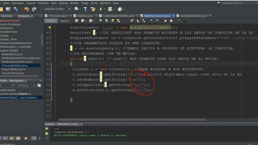
Task: Click the Source view button
Action: click(51, 21)
